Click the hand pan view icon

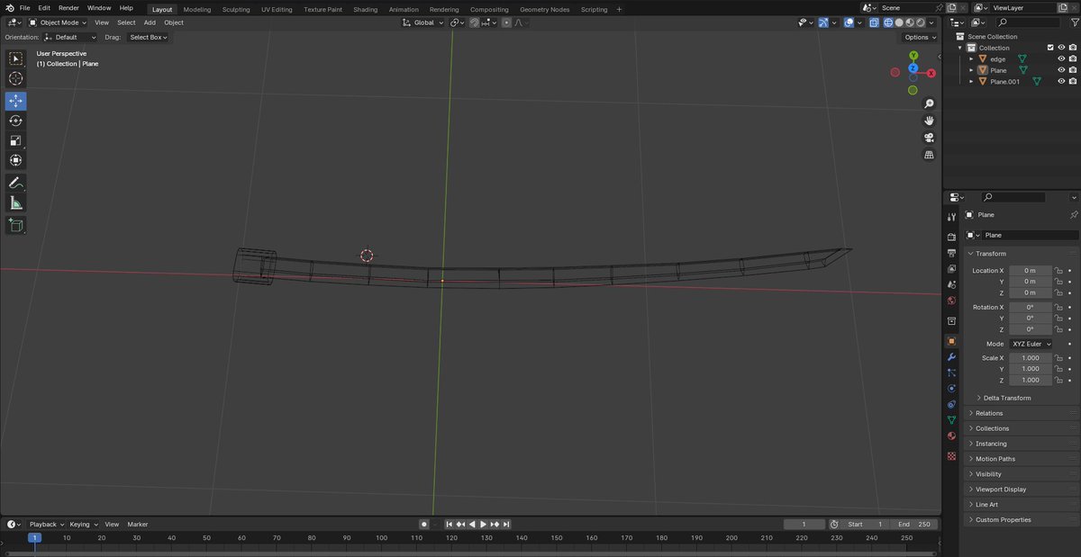point(929,121)
